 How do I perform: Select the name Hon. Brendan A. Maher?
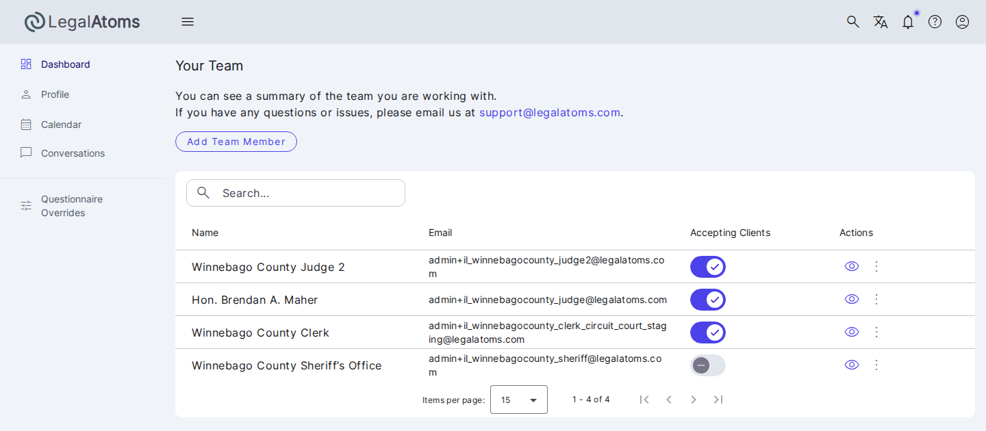(x=255, y=300)
